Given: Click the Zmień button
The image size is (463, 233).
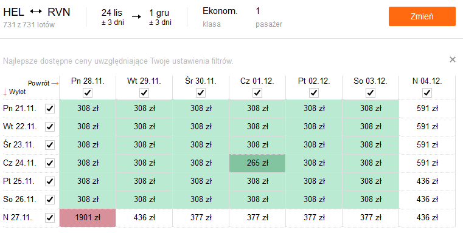Looking at the screenshot, I should [422, 16].
